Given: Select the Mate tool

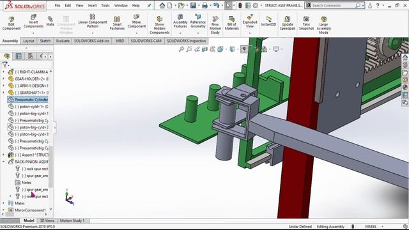Looking at the screenshot, I should click(x=50, y=21).
